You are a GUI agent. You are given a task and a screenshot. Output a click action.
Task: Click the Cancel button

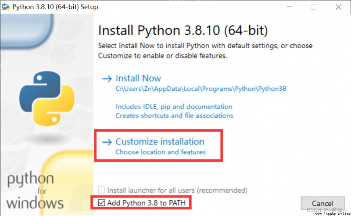point(322,203)
